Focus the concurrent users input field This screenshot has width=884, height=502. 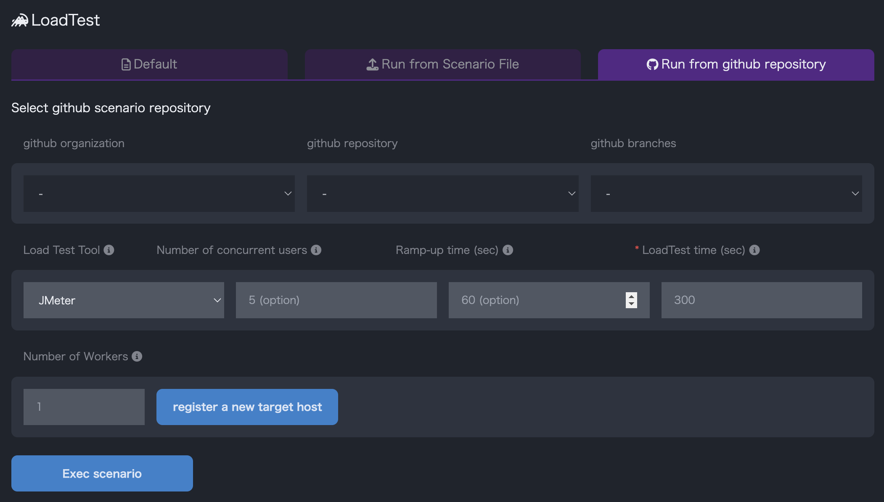click(x=336, y=300)
